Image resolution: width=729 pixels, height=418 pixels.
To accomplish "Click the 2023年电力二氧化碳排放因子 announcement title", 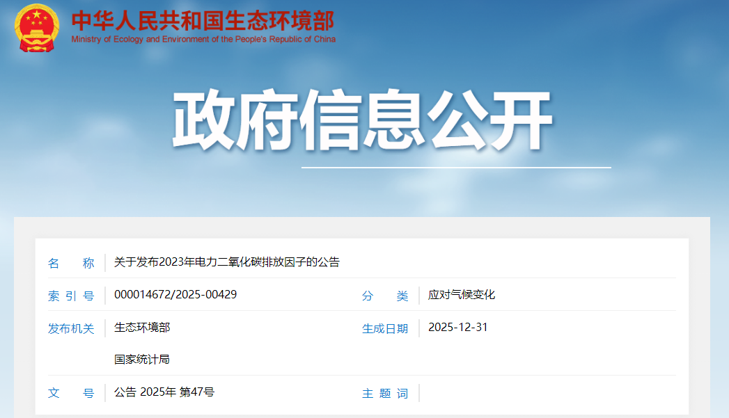I will tap(227, 262).
